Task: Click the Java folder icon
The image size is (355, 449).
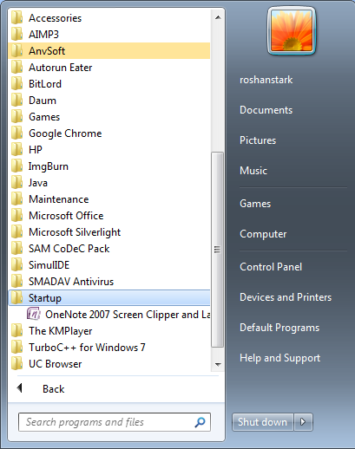Action: click(16, 183)
